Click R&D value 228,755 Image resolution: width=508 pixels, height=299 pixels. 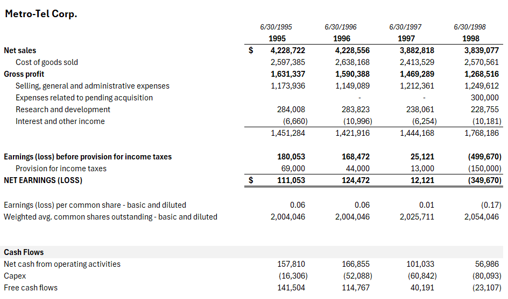pos(485,110)
